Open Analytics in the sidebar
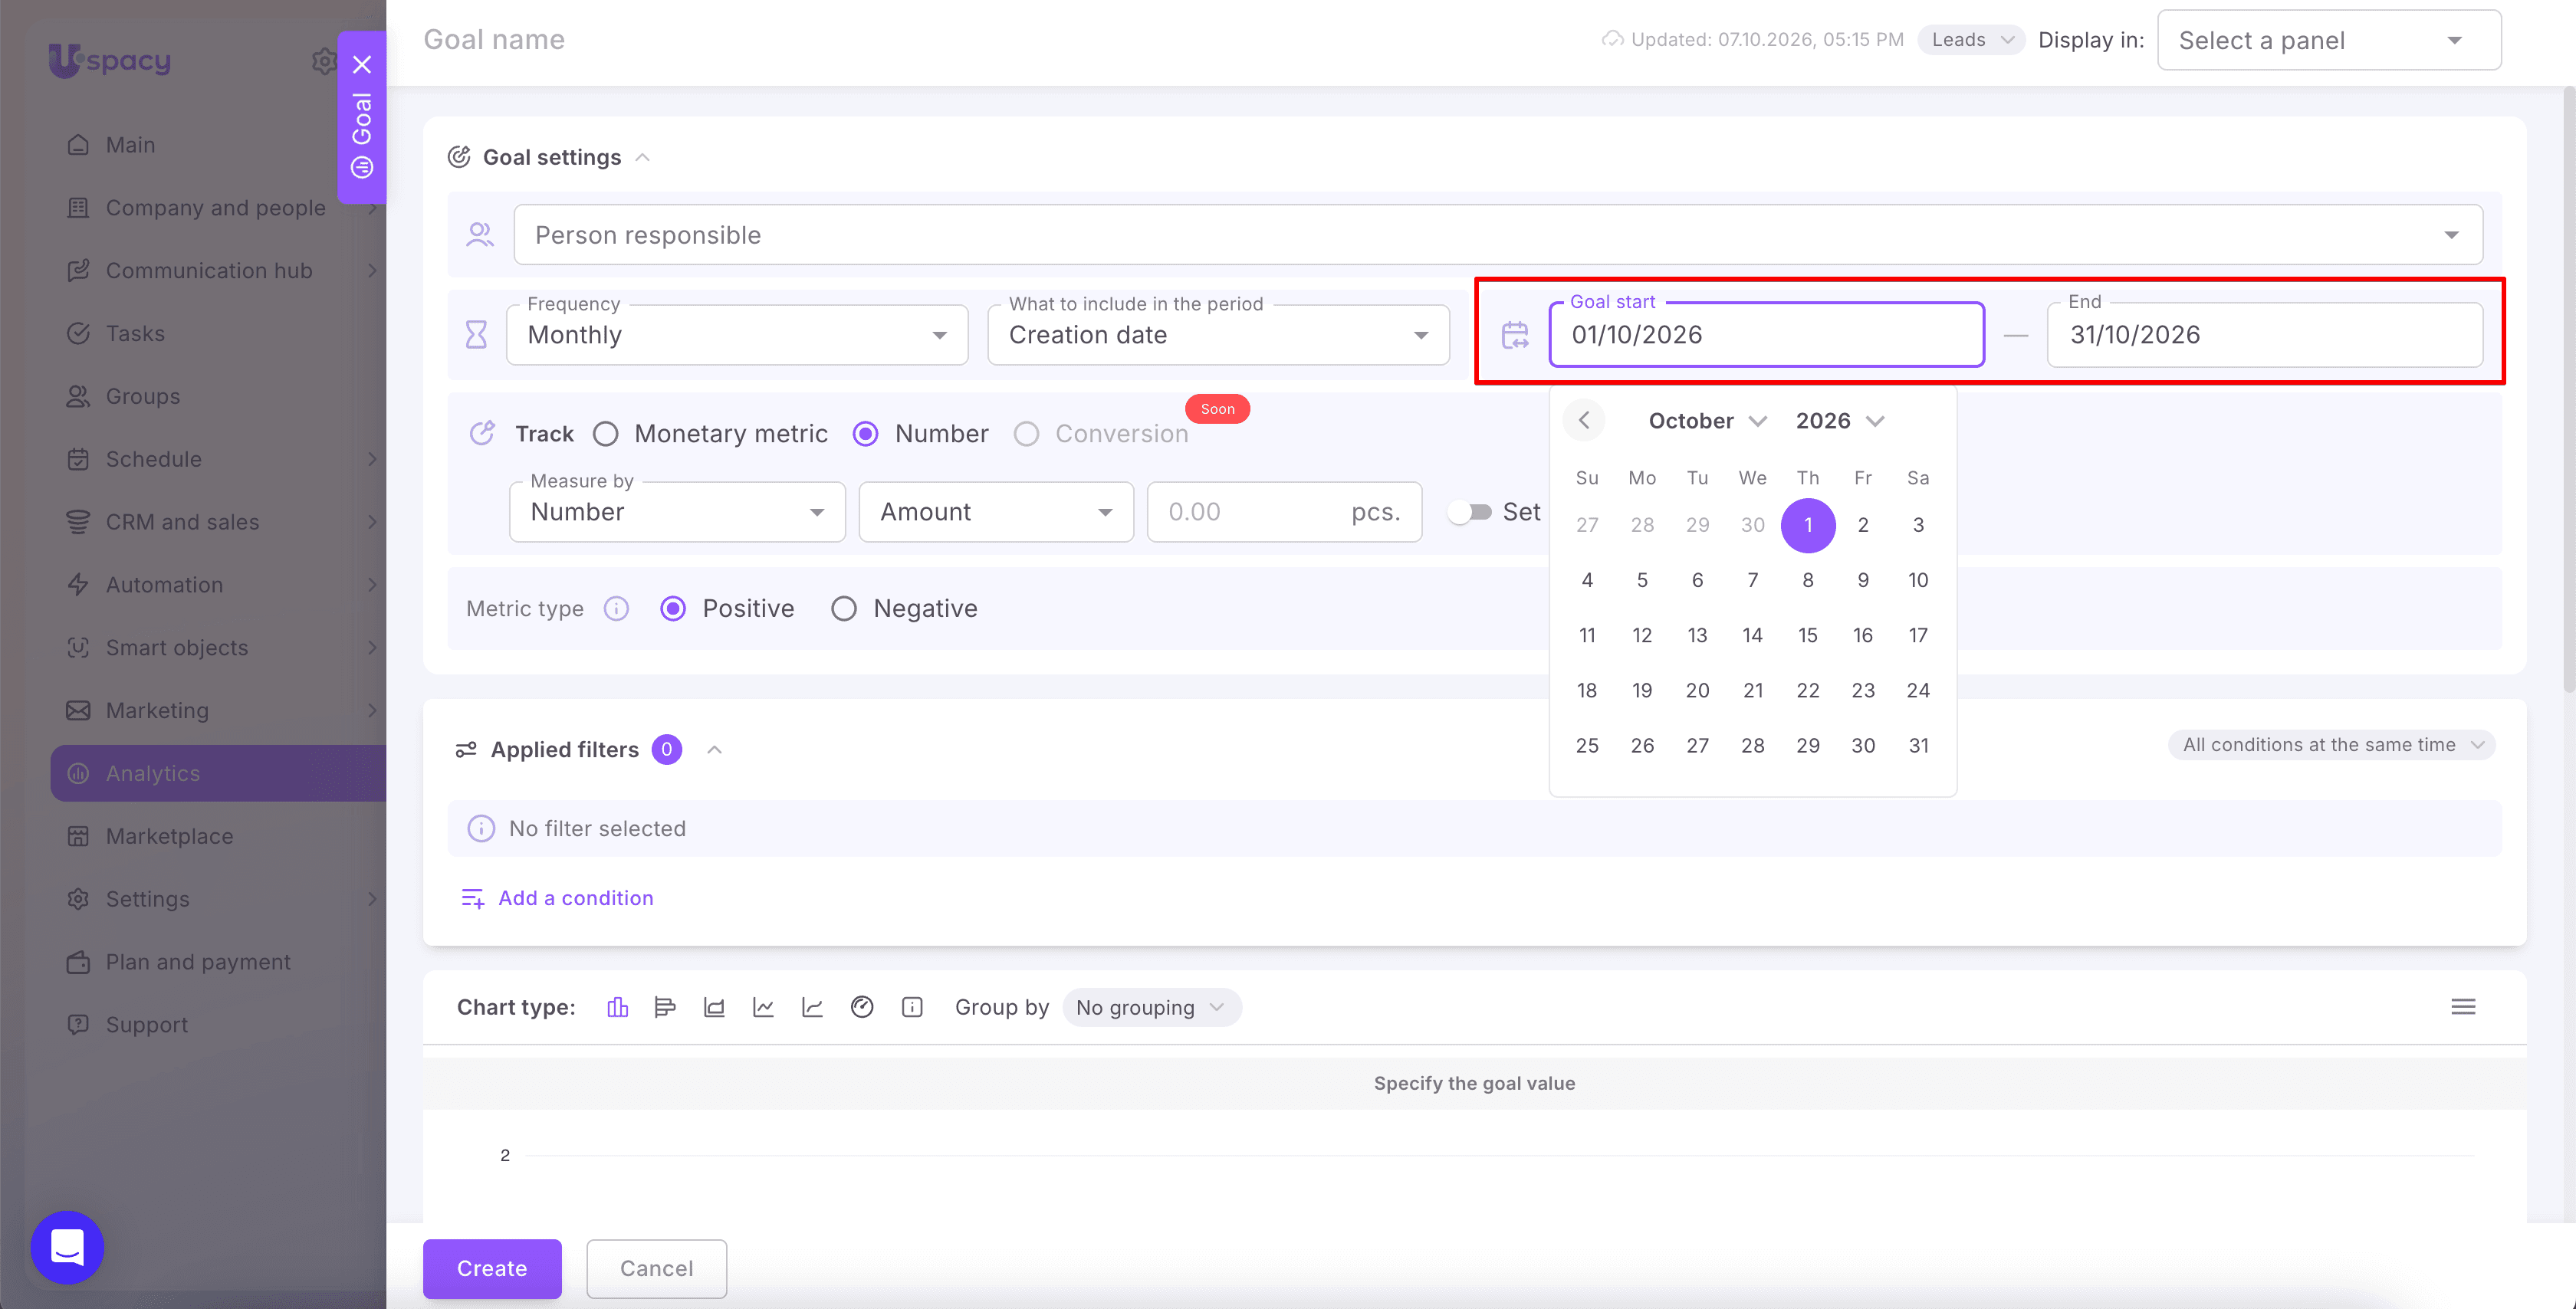 click(x=218, y=773)
